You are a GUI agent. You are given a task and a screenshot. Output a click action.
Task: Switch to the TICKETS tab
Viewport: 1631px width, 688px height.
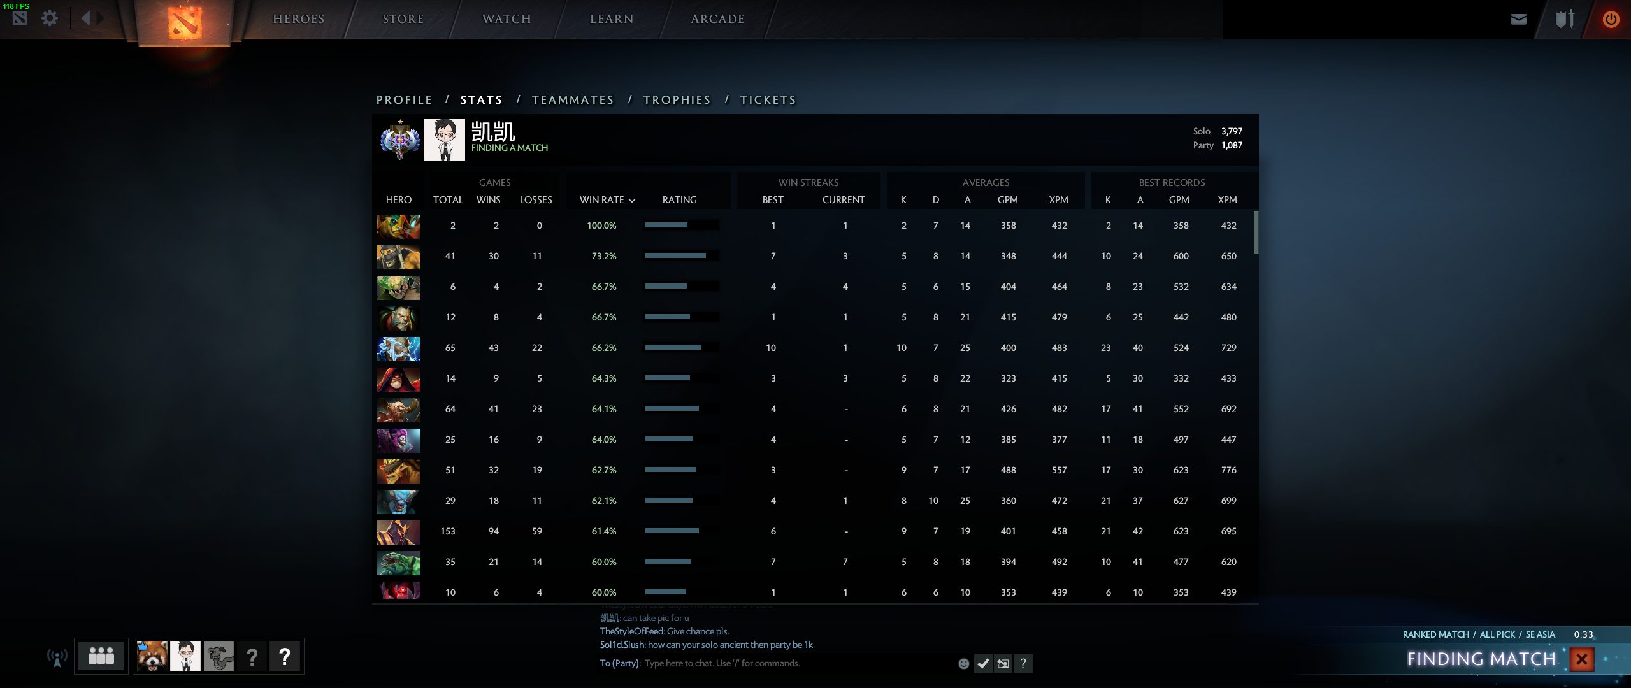(x=768, y=100)
